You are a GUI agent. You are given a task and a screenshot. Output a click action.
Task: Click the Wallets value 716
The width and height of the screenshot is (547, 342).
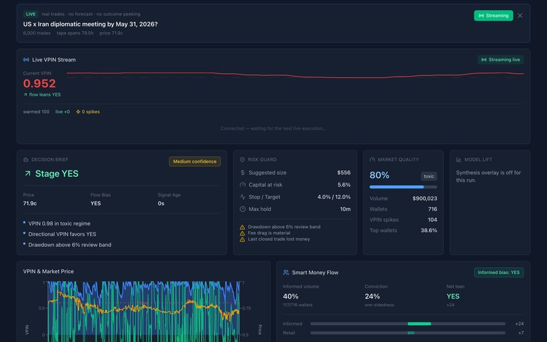pos(432,209)
